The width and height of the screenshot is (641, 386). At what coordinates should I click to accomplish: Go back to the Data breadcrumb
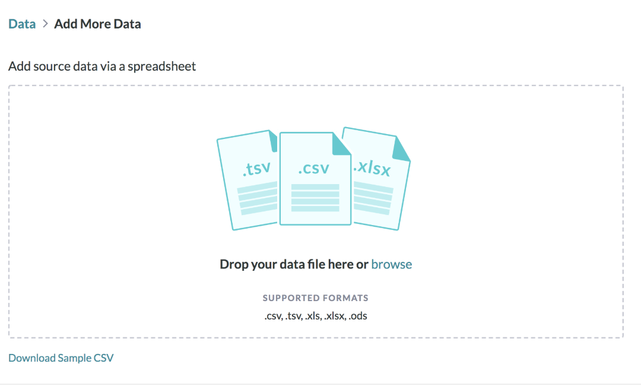(x=22, y=24)
